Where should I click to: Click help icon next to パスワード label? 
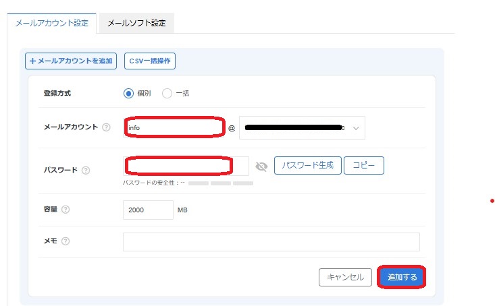86,171
